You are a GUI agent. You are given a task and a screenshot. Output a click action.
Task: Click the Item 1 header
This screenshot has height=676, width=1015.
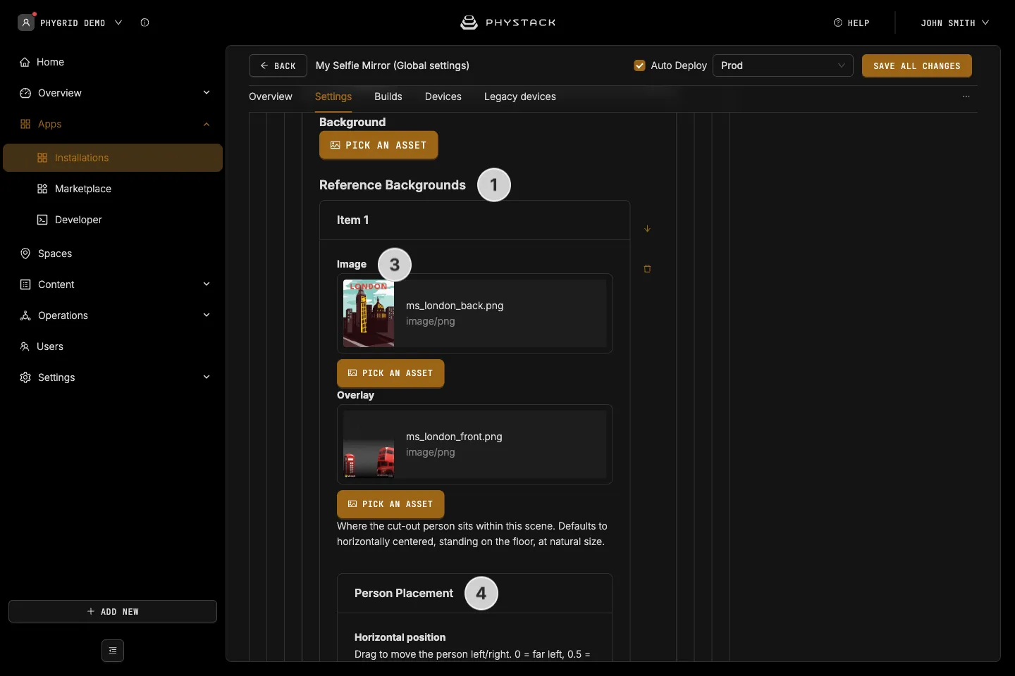pos(474,220)
